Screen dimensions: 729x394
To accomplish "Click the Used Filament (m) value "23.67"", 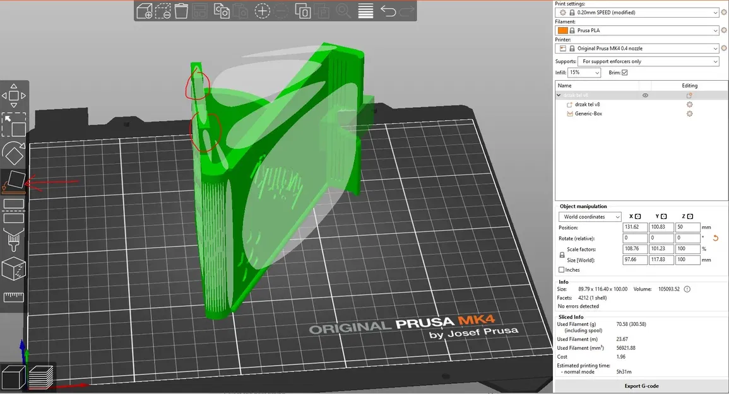I will [x=622, y=339].
